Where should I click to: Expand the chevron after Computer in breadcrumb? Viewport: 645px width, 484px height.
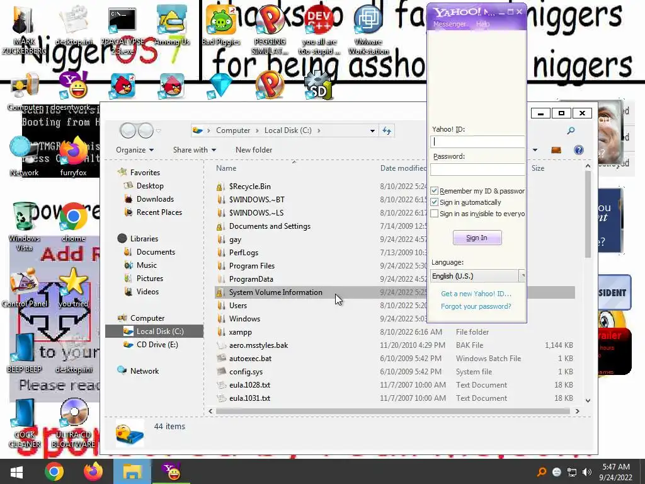point(257,130)
